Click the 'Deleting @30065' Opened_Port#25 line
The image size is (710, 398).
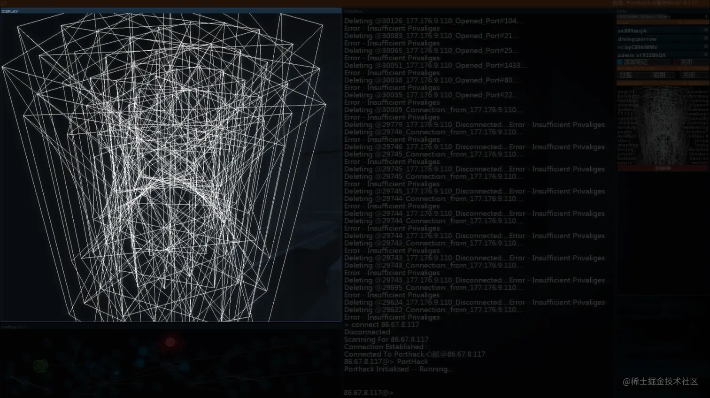(432, 50)
